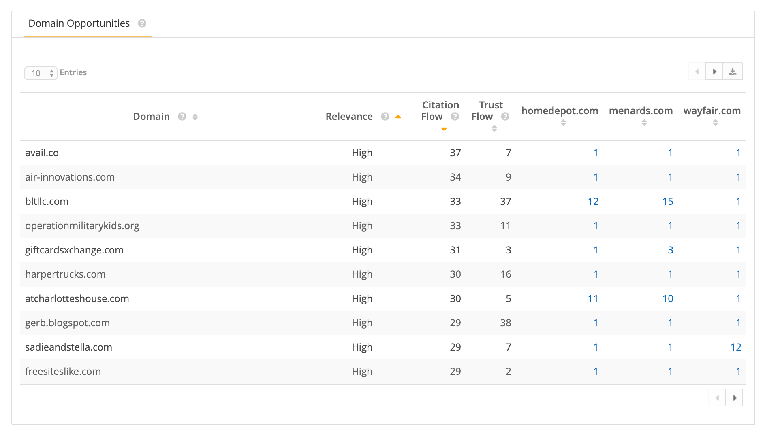Open wayfair.com count 1 for avail.co

[x=739, y=153]
